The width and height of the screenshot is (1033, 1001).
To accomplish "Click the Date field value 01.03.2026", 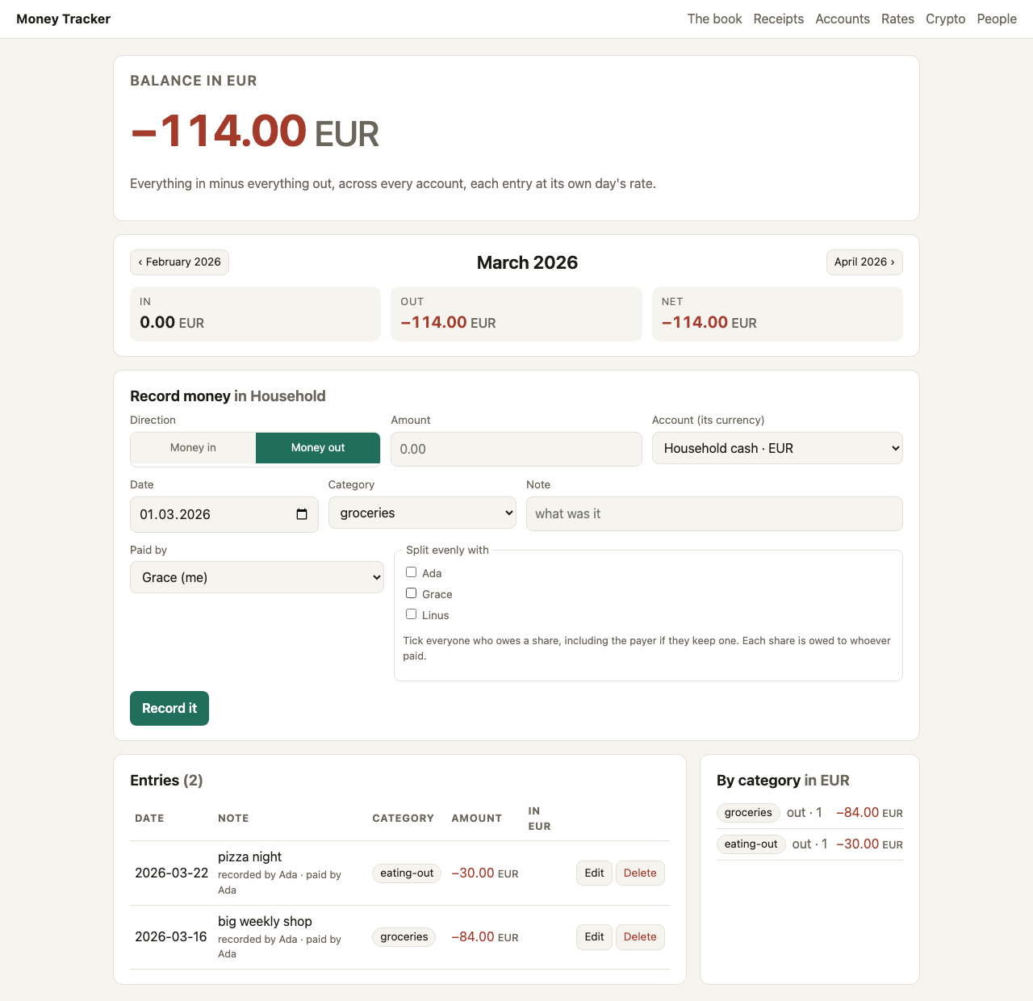I will (175, 514).
